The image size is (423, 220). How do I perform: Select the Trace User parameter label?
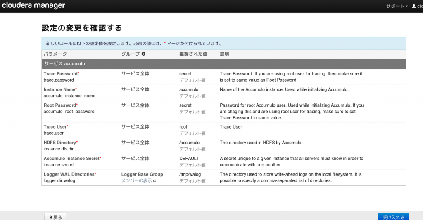[55, 126]
